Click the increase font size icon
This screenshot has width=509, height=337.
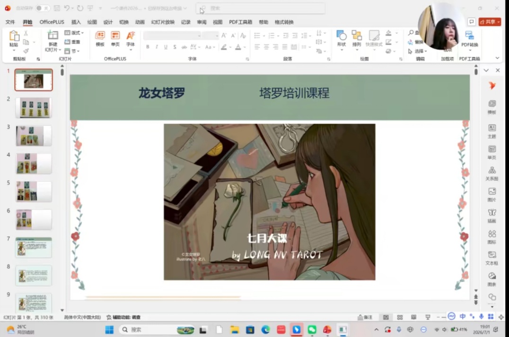click(224, 35)
